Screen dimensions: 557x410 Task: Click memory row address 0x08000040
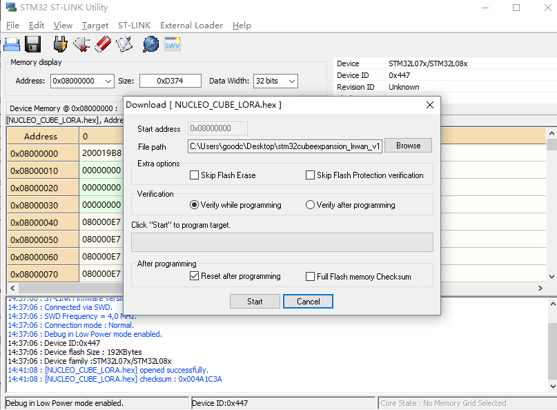43,223
